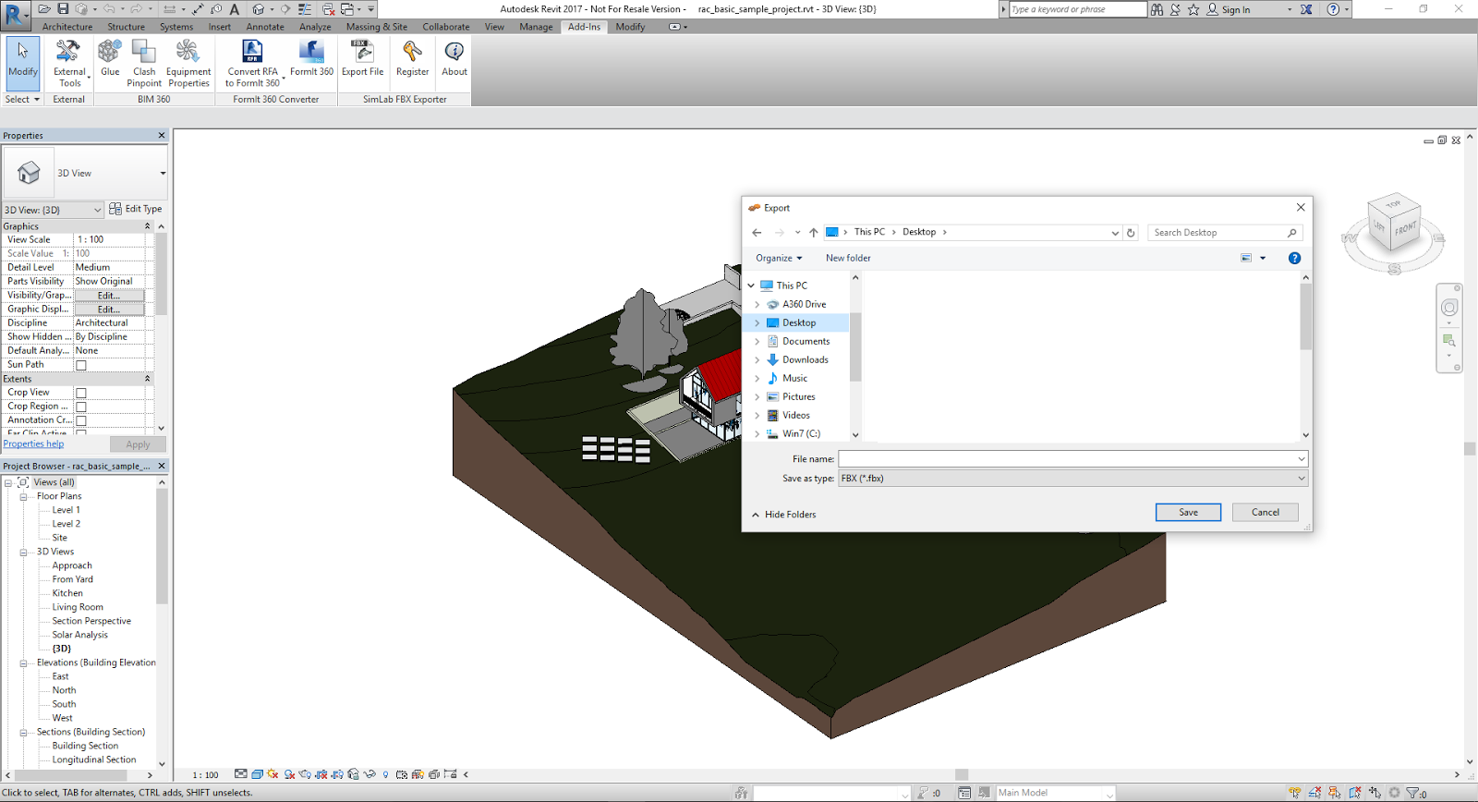The width and height of the screenshot is (1478, 802).
Task: Open the Save as type dropdown
Action: (x=1301, y=479)
